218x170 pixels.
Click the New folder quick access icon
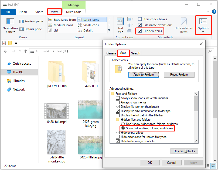point(10,43)
